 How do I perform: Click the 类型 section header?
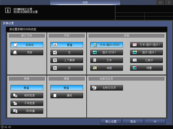[126, 36]
